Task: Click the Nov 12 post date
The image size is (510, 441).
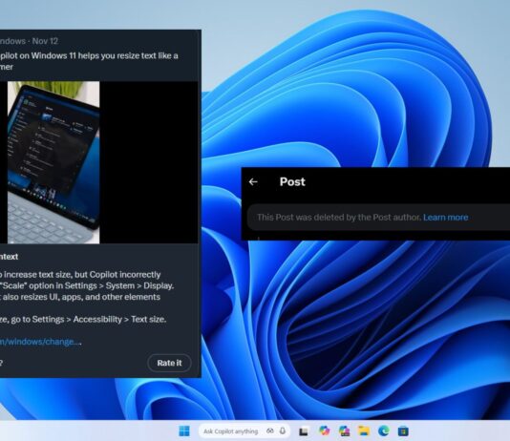Action: pos(45,41)
